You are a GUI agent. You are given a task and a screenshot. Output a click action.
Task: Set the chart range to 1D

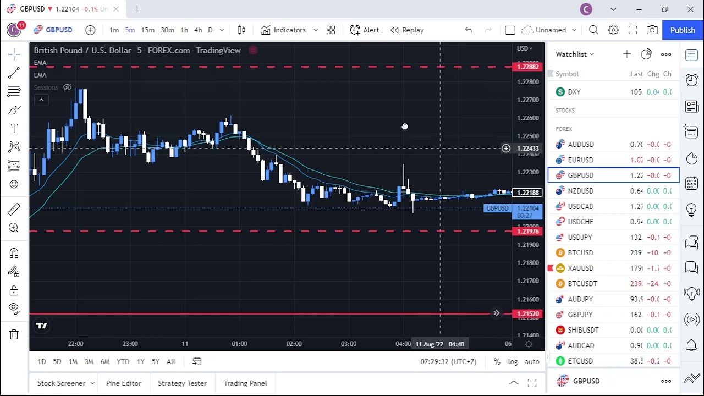tap(42, 361)
